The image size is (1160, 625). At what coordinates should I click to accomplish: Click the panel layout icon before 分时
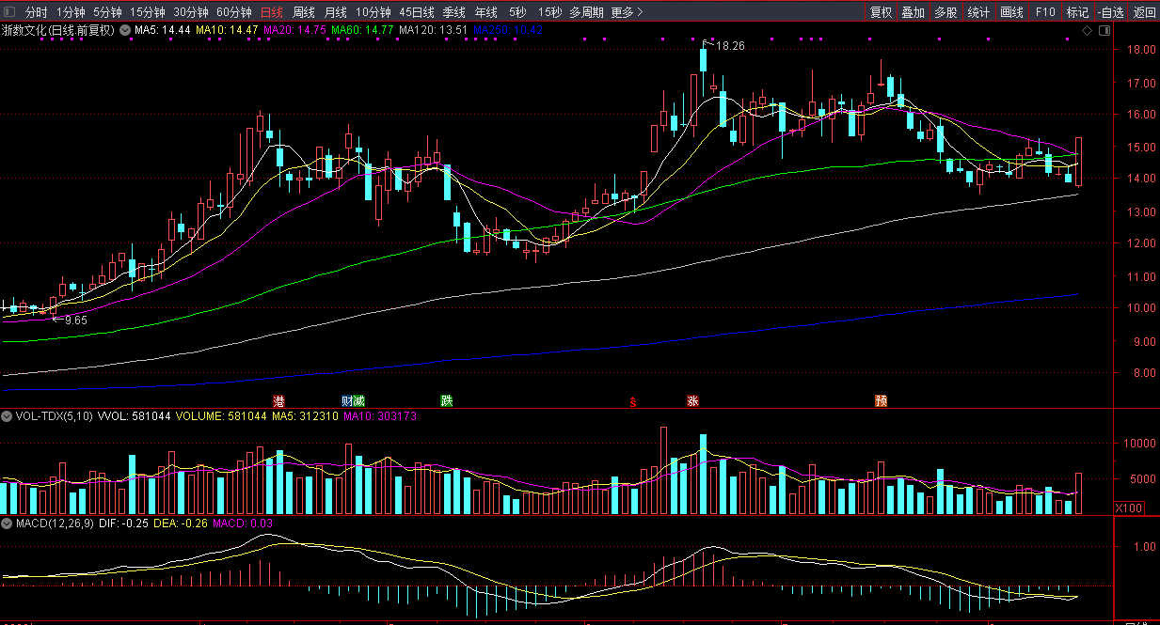10,12
